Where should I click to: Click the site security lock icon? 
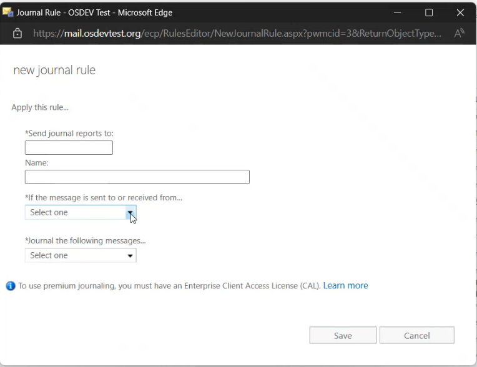click(x=17, y=33)
